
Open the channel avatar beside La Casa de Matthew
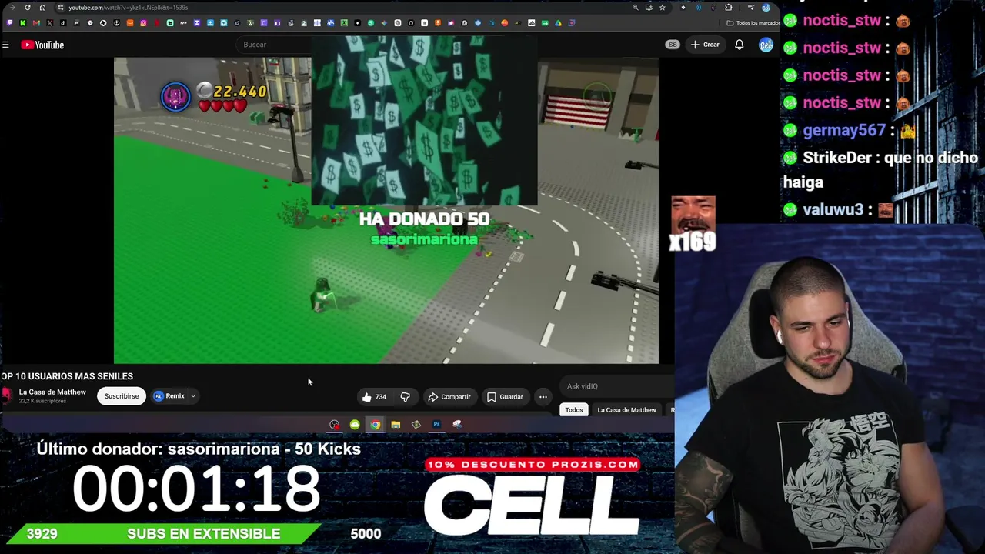point(8,396)
